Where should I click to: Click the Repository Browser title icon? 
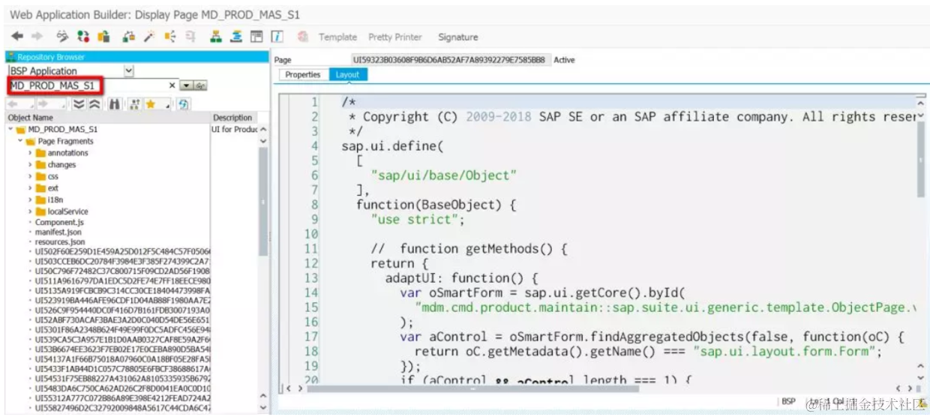(x=11, y=57)
